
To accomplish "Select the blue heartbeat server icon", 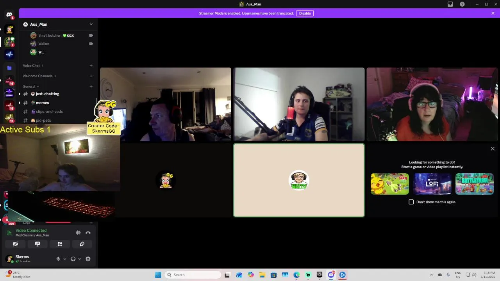I will point(9,54).
